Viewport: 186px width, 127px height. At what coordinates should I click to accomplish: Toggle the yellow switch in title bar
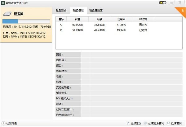click(x=162, y=3)
